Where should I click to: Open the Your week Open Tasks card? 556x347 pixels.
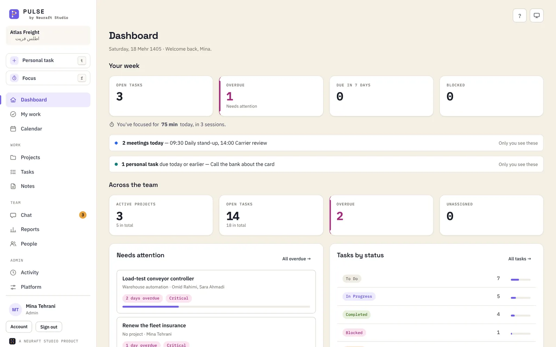coord(161,96)
